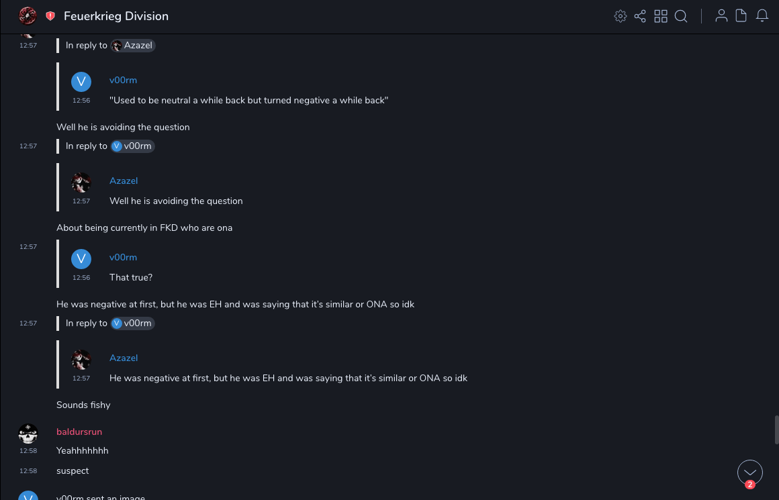Open the apps grid icon
The height and width of the screenshot is (500, 779).
coord(661,16)
